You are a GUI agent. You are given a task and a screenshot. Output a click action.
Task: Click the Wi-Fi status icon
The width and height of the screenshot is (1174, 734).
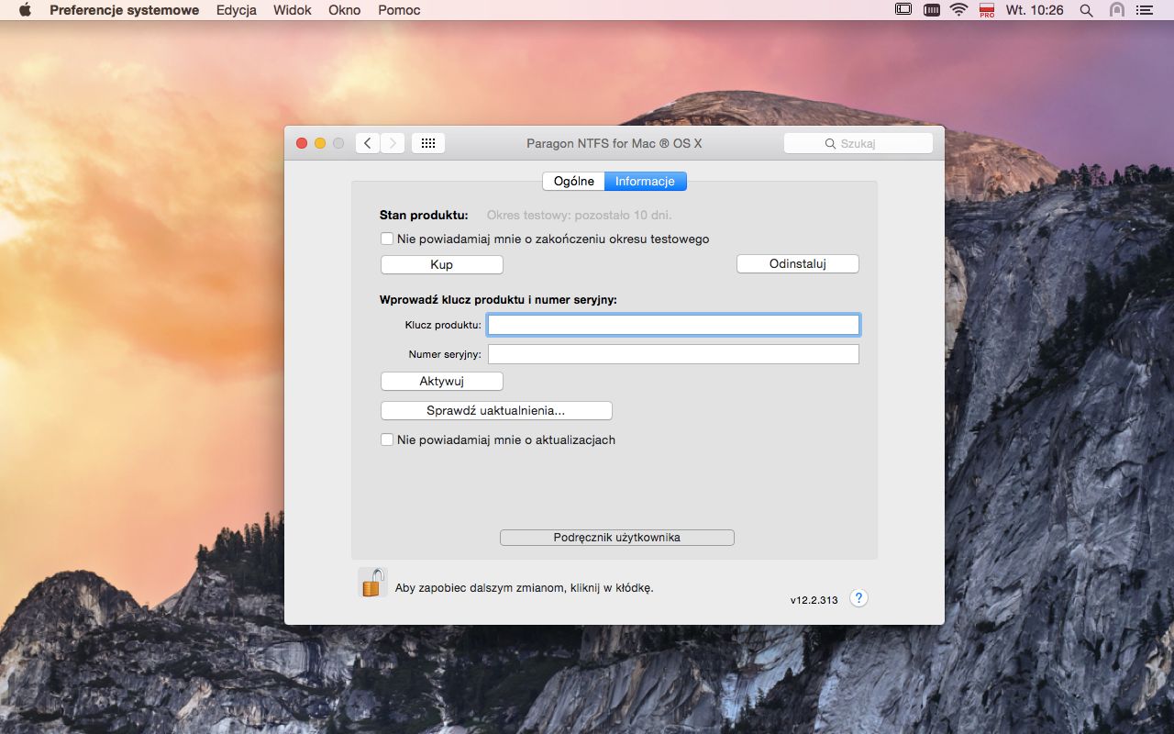(958, 10)
